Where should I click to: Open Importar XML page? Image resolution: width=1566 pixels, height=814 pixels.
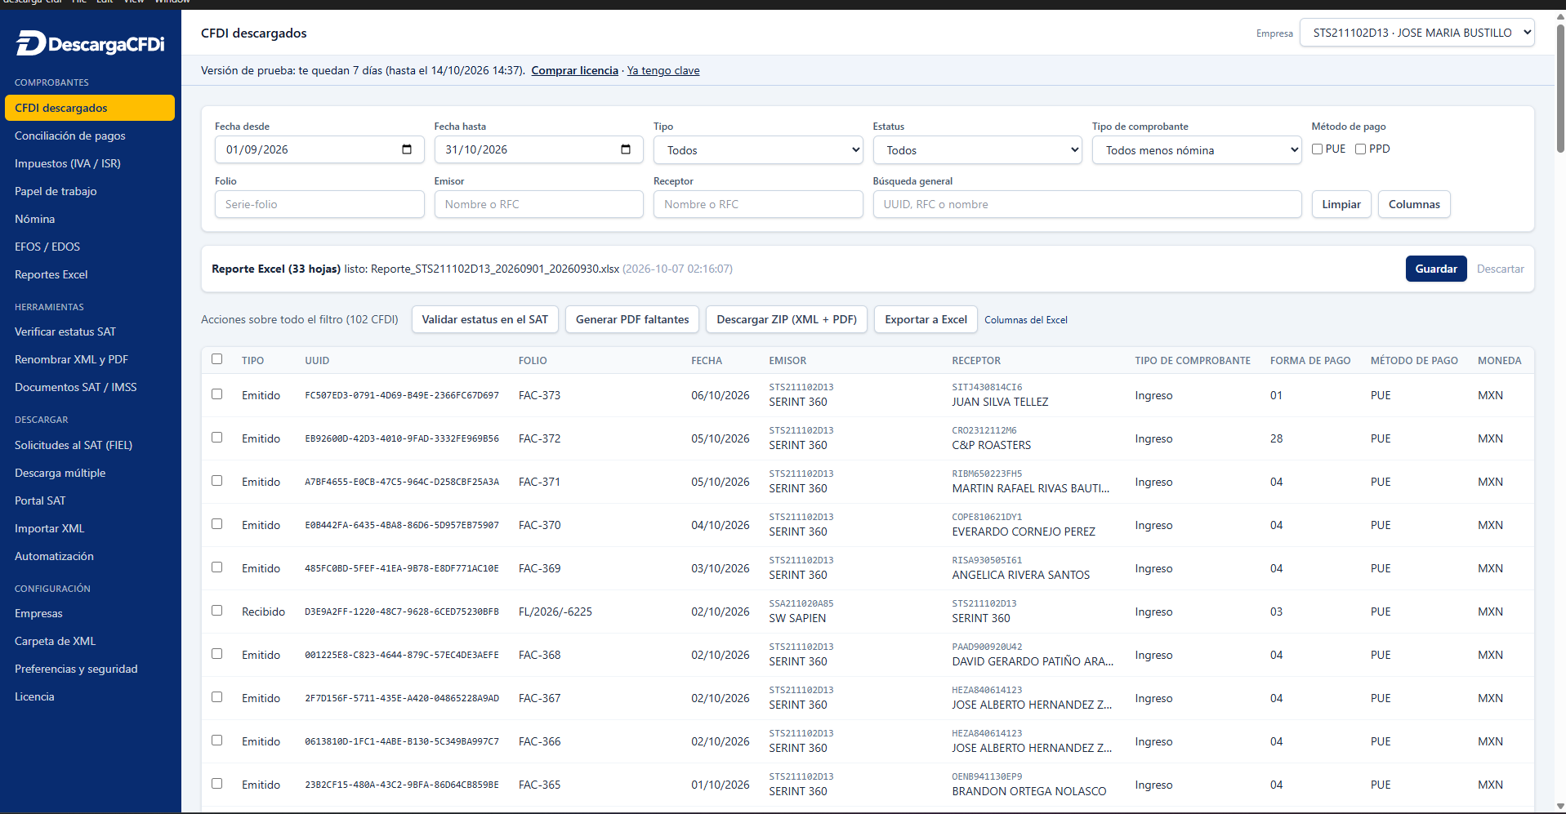[x=90, y=528]
